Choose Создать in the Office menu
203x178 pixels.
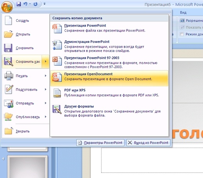click(x=26, y=21)
